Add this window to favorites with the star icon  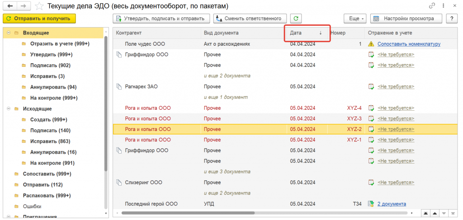click(39, 6)
